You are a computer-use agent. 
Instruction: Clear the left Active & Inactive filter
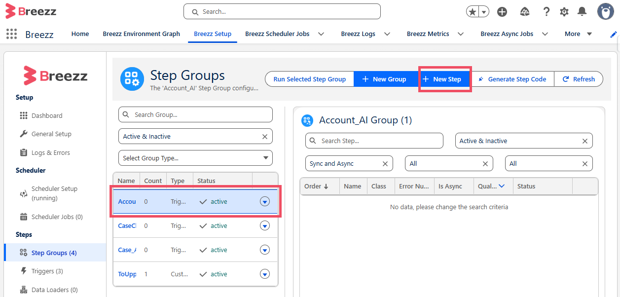265,137
